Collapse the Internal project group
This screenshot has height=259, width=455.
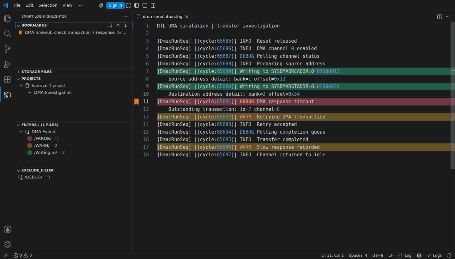click(21, 86)
